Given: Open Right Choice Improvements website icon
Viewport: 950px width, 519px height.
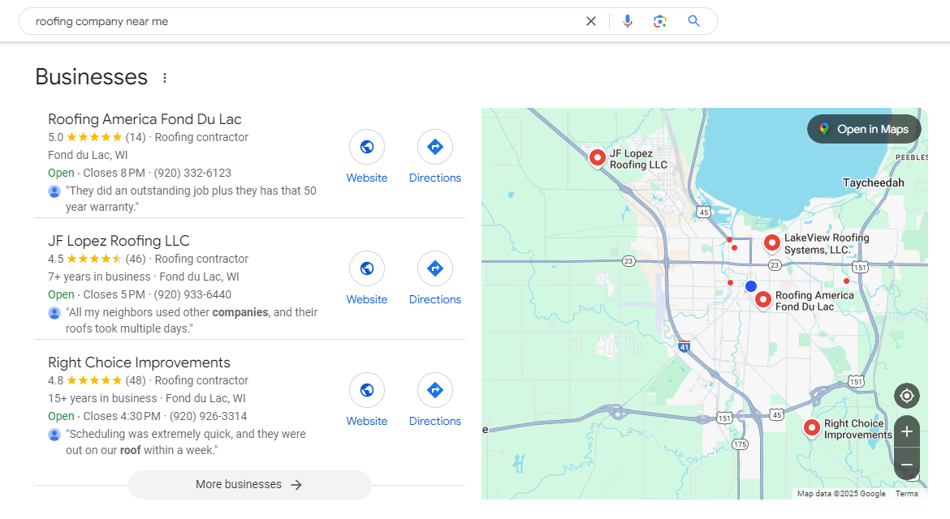Looking at the screenshot, I should tap(366, 390).
